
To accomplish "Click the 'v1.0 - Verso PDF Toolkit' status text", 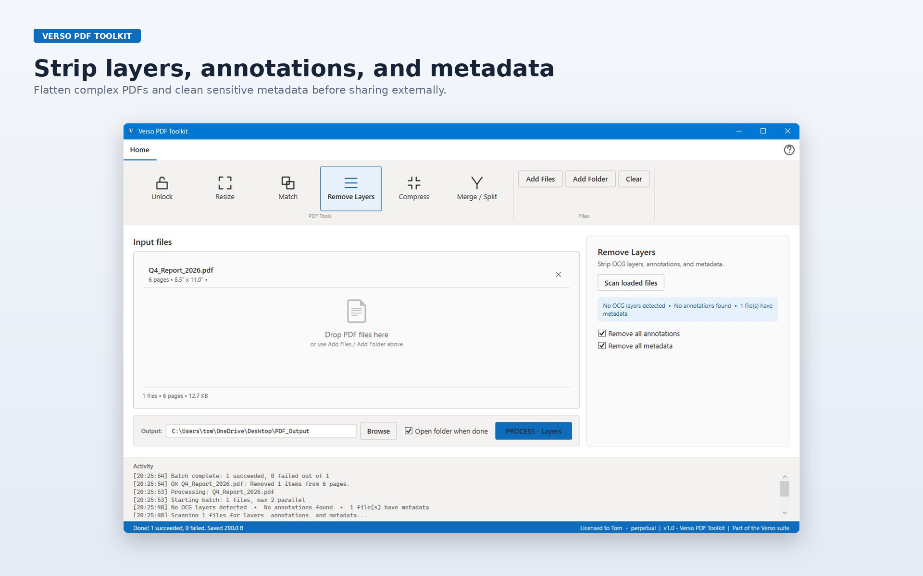I will point(694,528).
